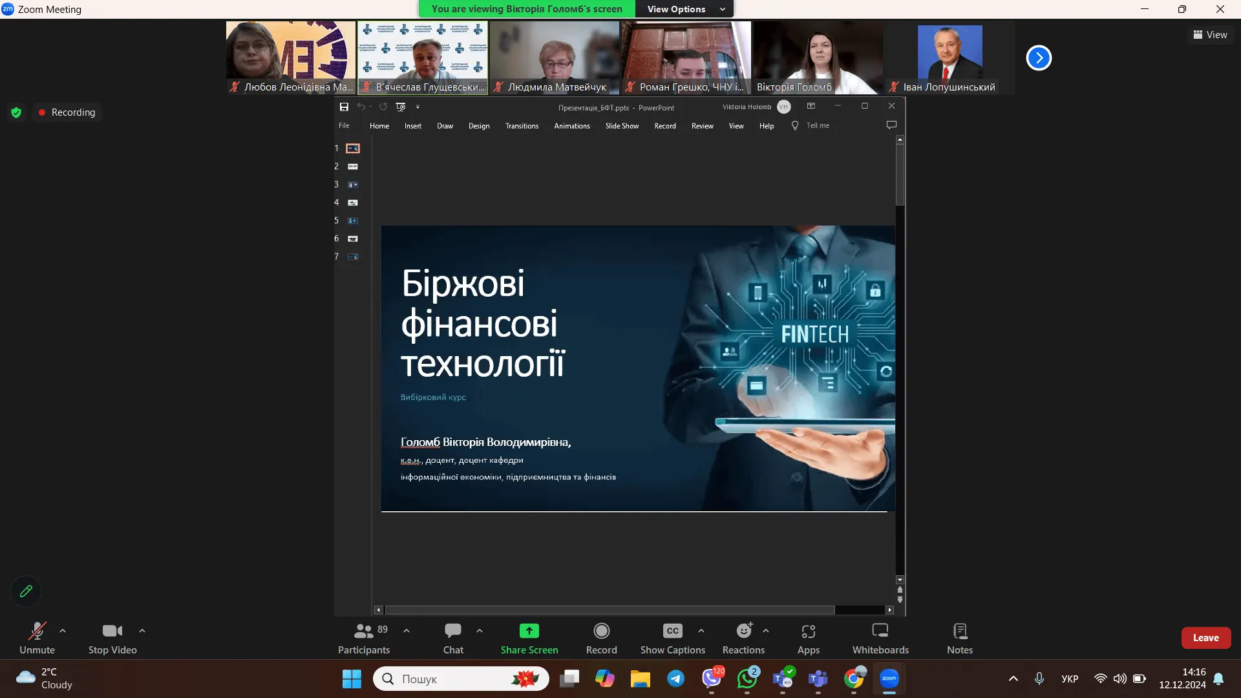Toggle Show Captions
Screen dimensions: 1241x698
click(x=672, y=631)
